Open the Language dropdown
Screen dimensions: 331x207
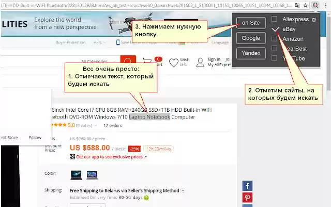220,42
